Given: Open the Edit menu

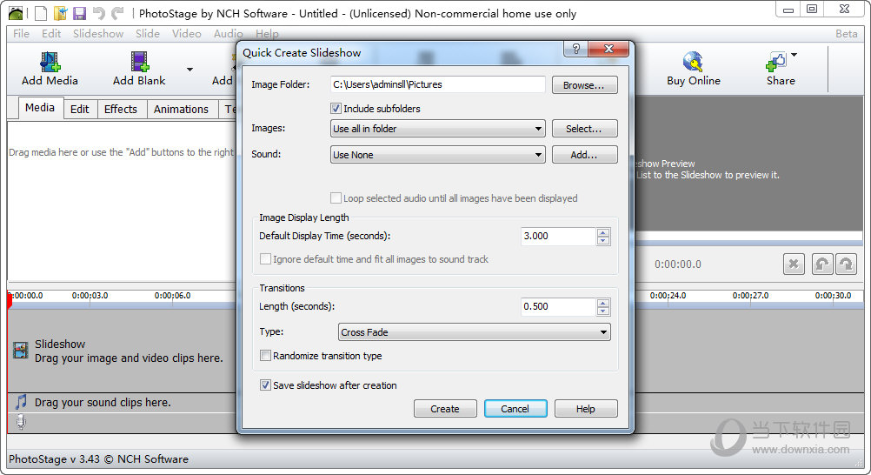Looking at the screenshot, I should click(x=51, y=33).
